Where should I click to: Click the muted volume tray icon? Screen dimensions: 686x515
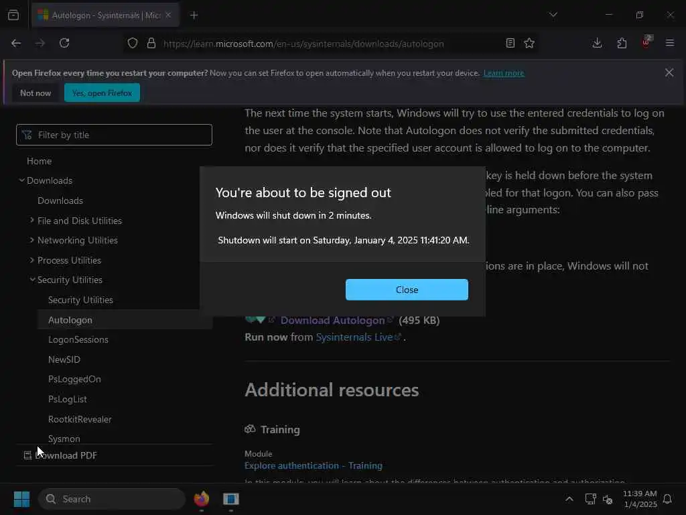point(608,499)
